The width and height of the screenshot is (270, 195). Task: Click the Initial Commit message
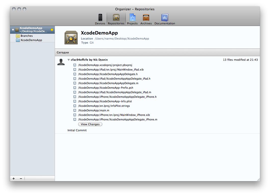click(77, 130)
